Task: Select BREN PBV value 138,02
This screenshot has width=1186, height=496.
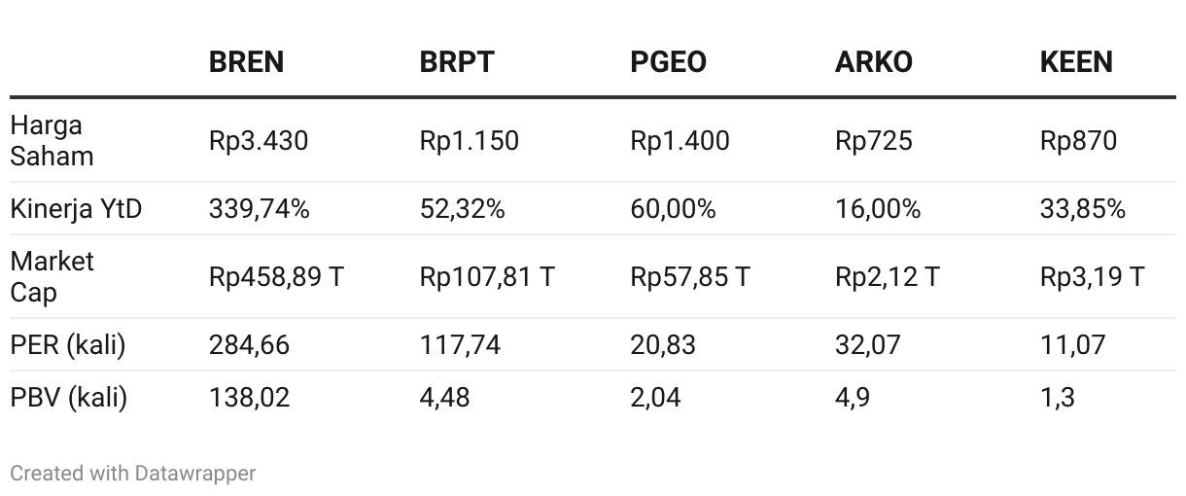Action: 249,398
